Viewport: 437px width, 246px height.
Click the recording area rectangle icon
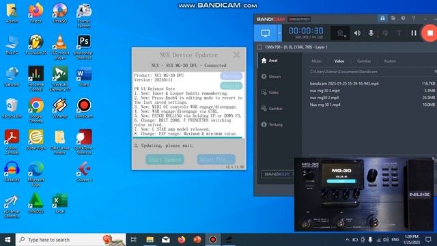[259, 47]
